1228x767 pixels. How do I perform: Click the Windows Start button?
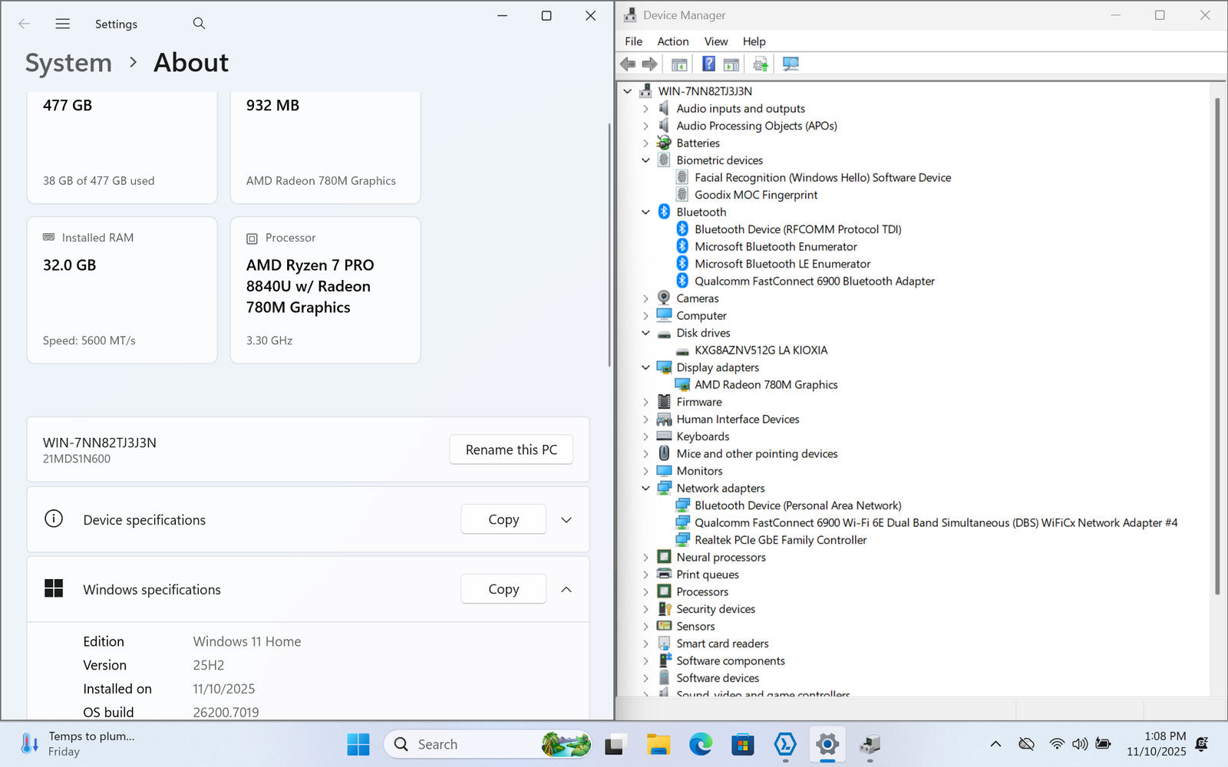point(358,744)
